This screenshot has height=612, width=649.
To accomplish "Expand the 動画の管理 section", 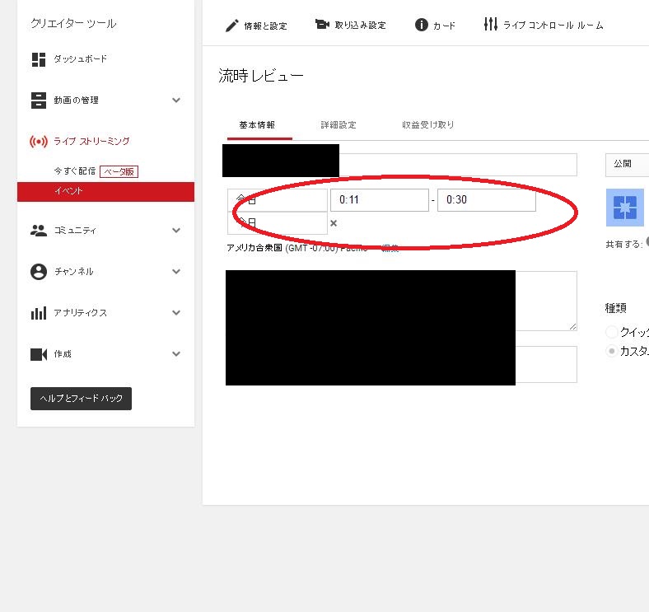I will point(176,100).
